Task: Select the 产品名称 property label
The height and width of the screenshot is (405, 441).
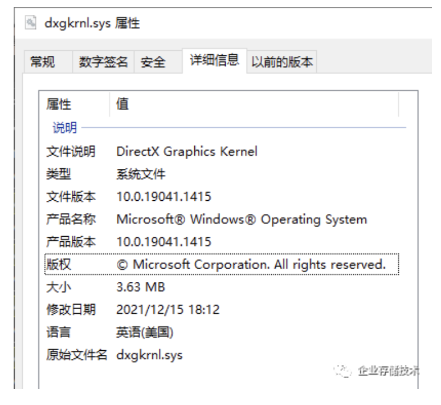Action: click(x=71, y=219)
